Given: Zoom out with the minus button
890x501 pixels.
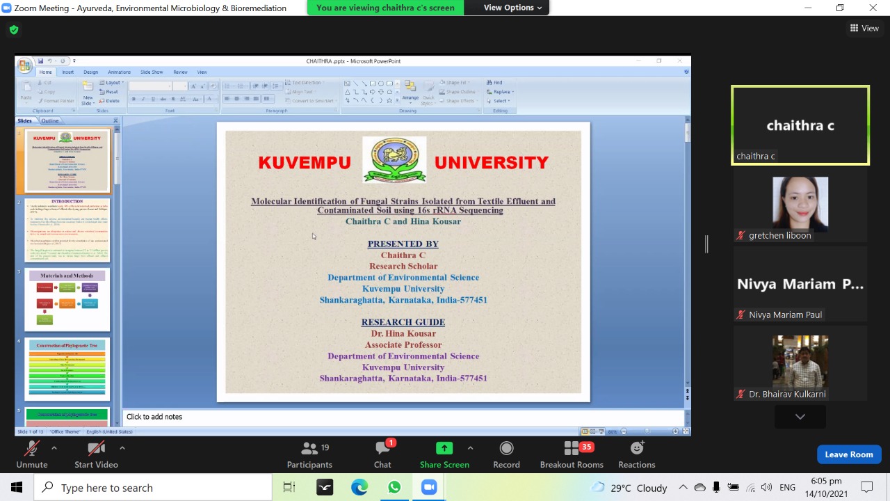Looking at the screenshot, I should 624,431.
